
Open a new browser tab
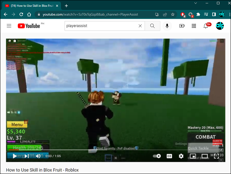[x=67, y=6]
